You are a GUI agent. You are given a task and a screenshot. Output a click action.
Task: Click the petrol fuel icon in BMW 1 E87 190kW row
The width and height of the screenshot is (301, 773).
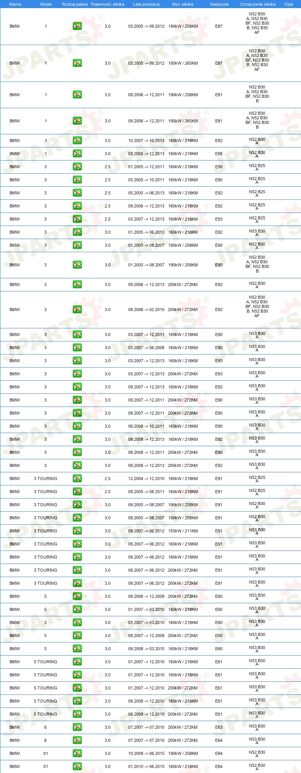[77, 26]
